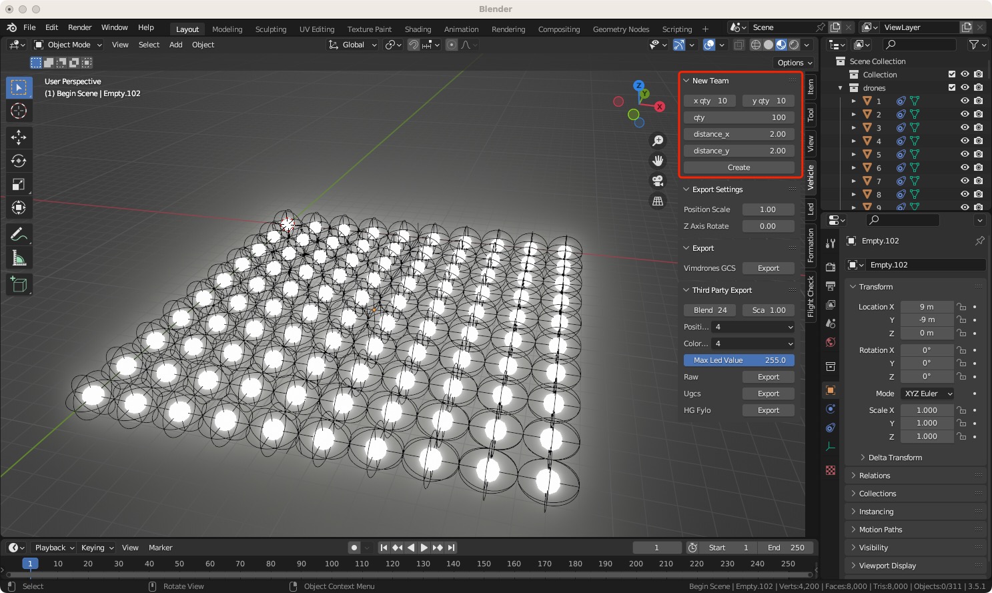Select the Transform tool
Viewport: 992px width, 593px height.
click(19, 207)
